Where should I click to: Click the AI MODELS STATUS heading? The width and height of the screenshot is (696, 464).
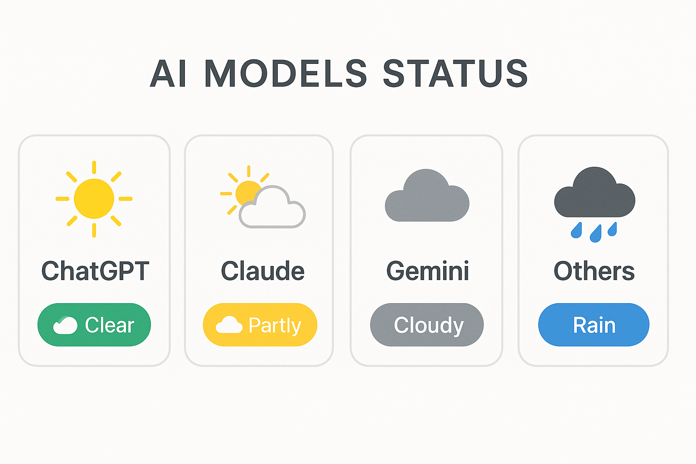point(339,73)
